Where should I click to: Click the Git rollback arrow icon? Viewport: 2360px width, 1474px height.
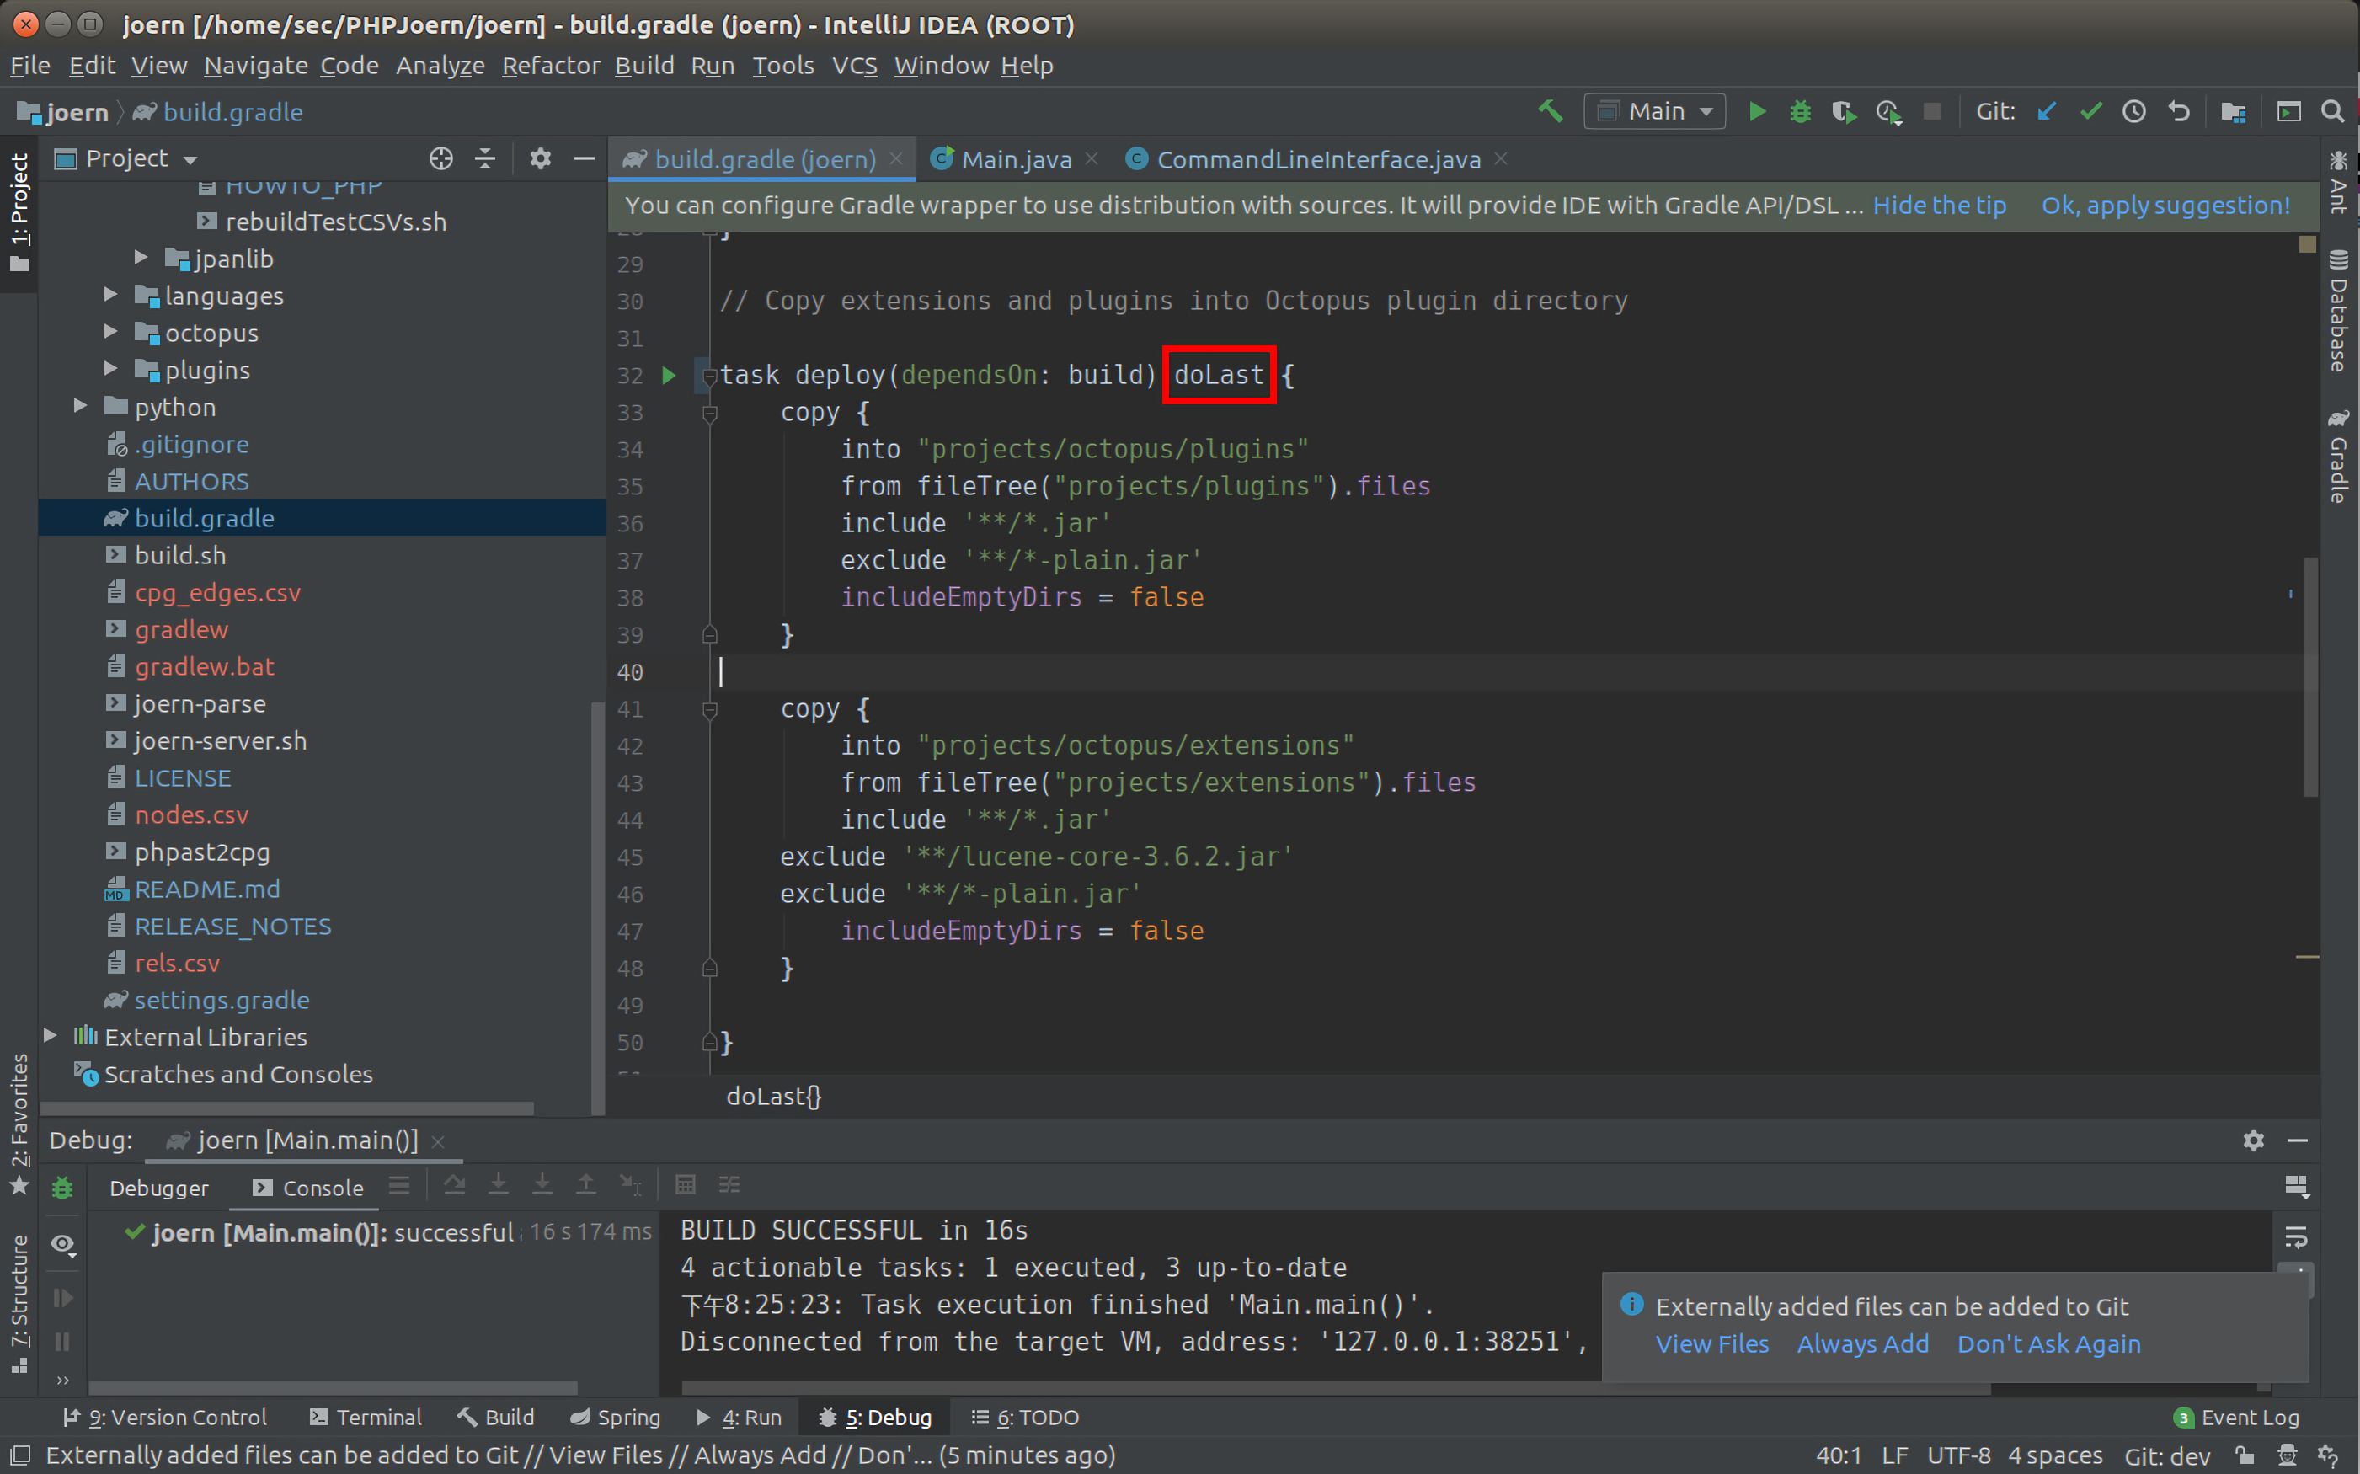coord(2179,111)
